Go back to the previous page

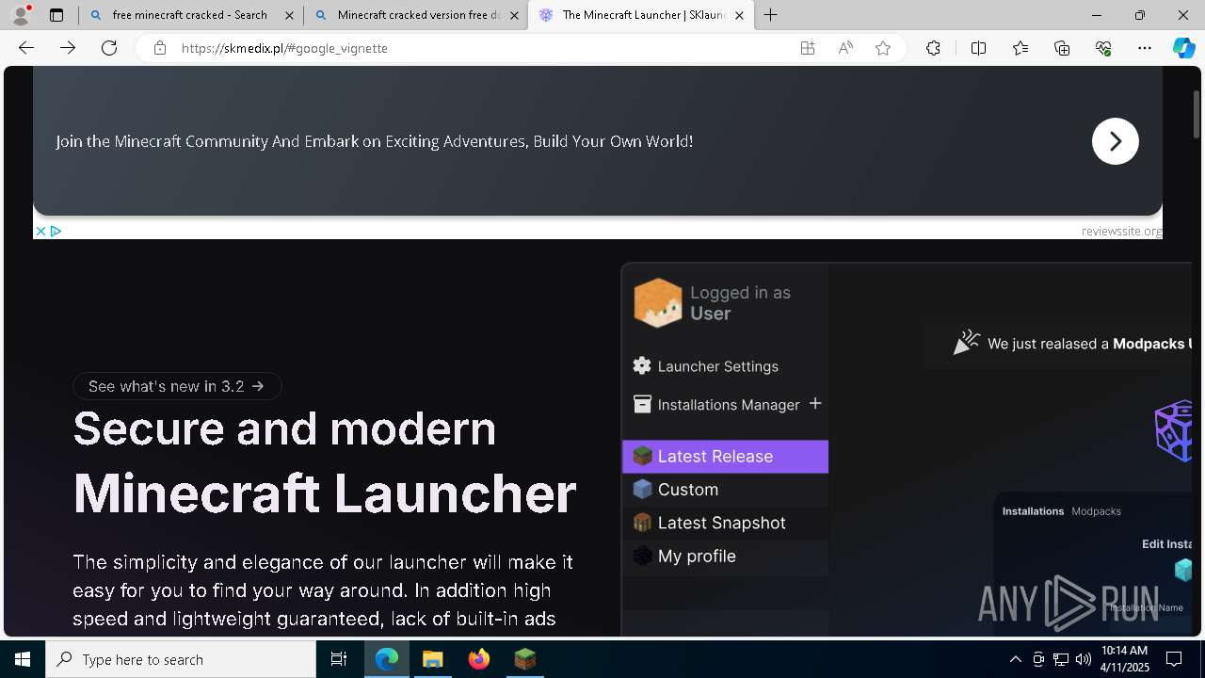26,48
